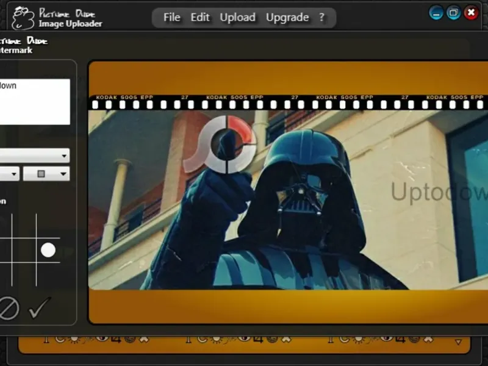
Task: Select the gray color swatch square
Action: [x=41, y=174]
